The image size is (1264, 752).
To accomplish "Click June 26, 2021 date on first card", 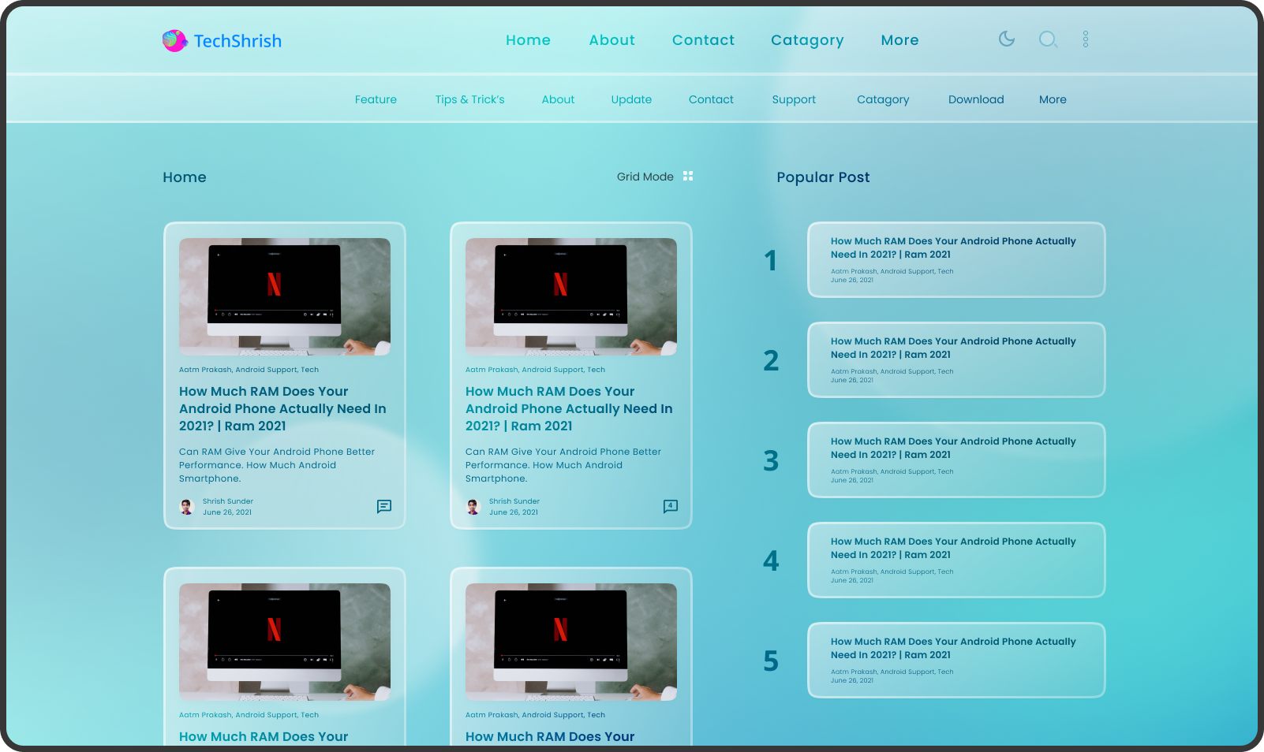I will (x=227, y=512).
